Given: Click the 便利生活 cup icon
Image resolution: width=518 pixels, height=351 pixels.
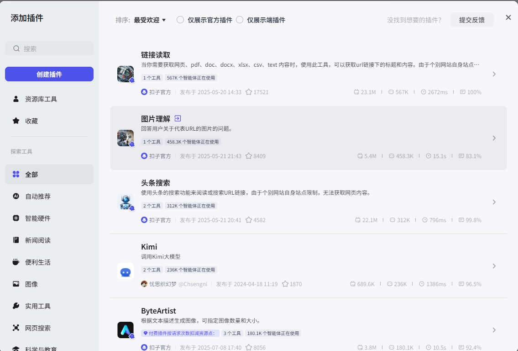Looking at the screenshot, I should pyautogui.click(x=16, y=262).
